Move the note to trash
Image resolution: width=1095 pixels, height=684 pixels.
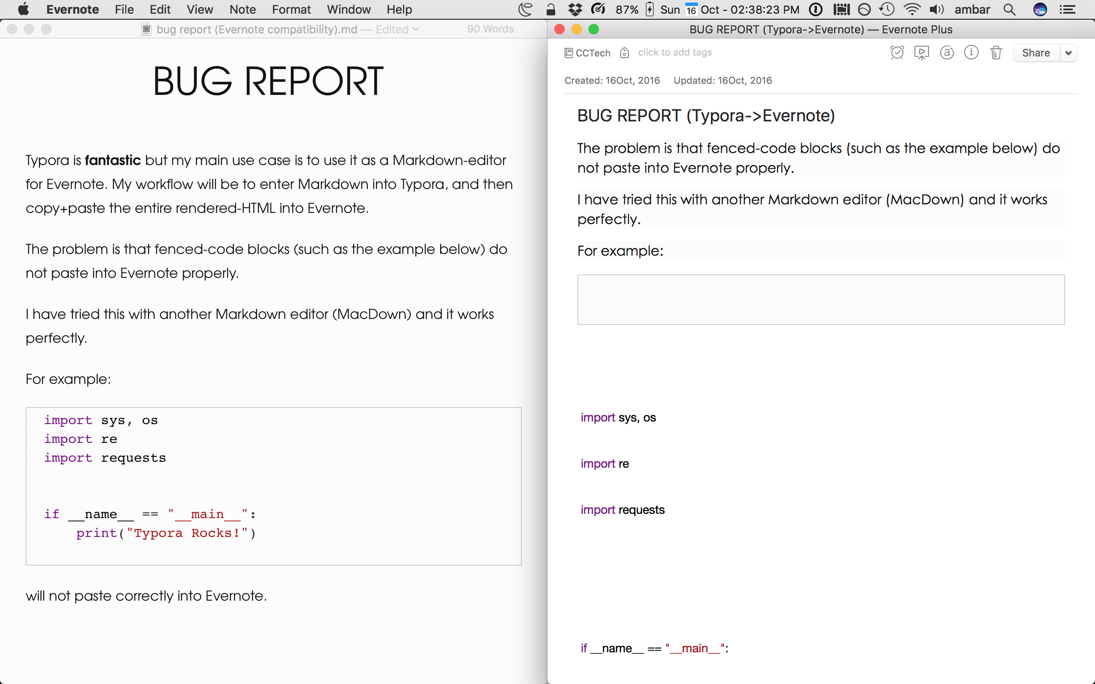pos(996,53)
